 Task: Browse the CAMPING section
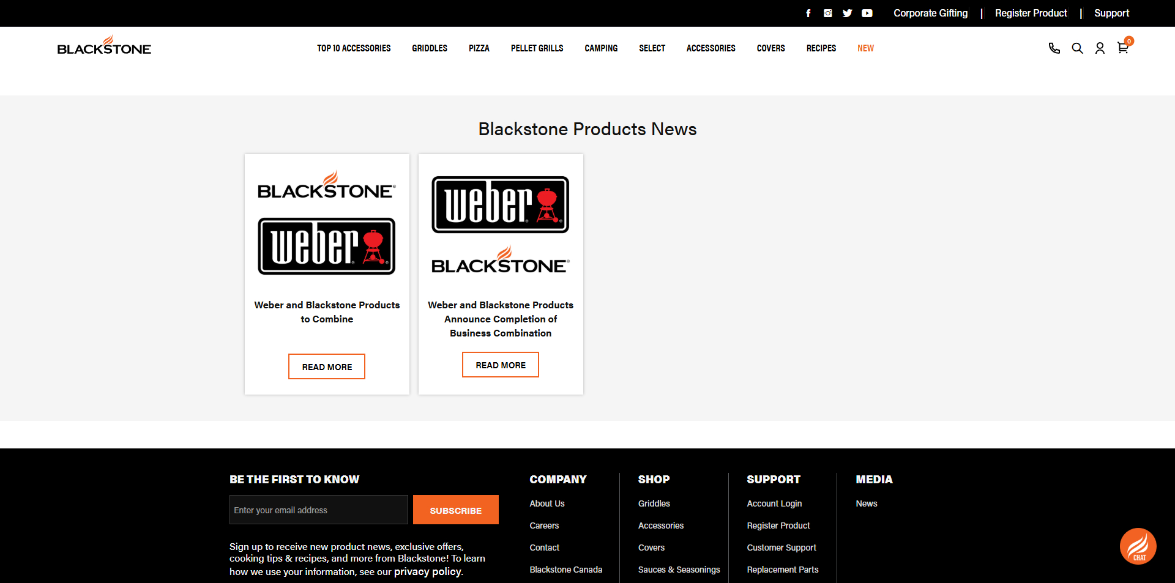point(601,48)
